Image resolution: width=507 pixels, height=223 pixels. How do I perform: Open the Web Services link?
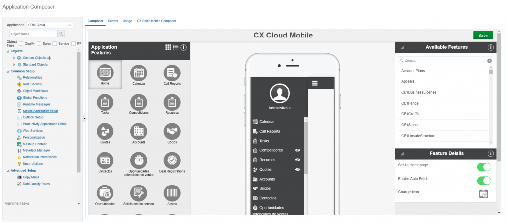coord(33,131)
